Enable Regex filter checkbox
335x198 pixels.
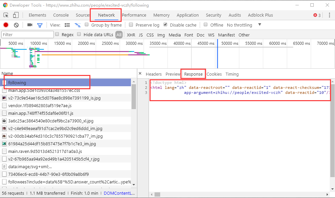pos(57,34)
